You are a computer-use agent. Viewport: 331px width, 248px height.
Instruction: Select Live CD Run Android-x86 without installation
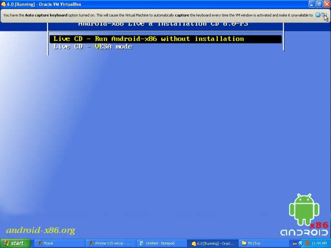tap(165, 39)
